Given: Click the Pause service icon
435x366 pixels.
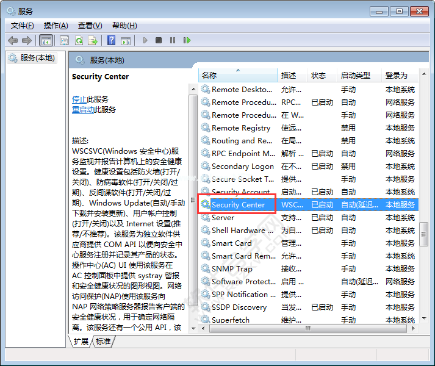Looking at the screenshot, I should point(173,40).
